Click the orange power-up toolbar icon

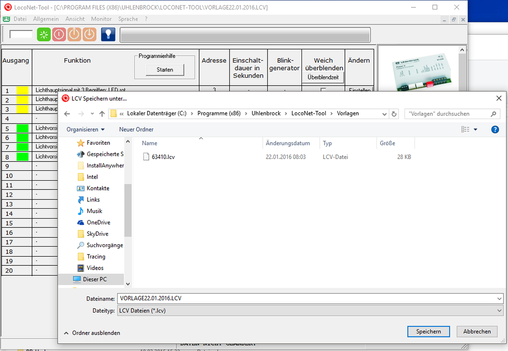[x=74, y=34]
